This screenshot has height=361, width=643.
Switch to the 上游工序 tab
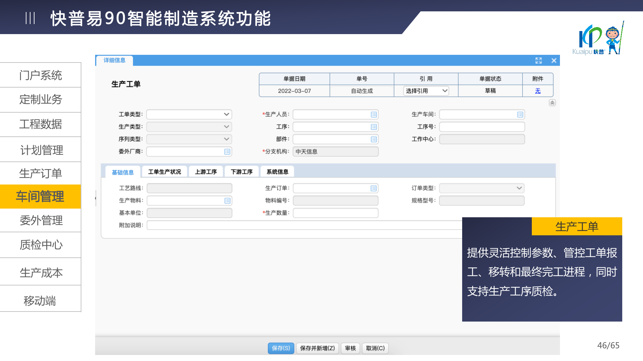click(x=206, y=172)
